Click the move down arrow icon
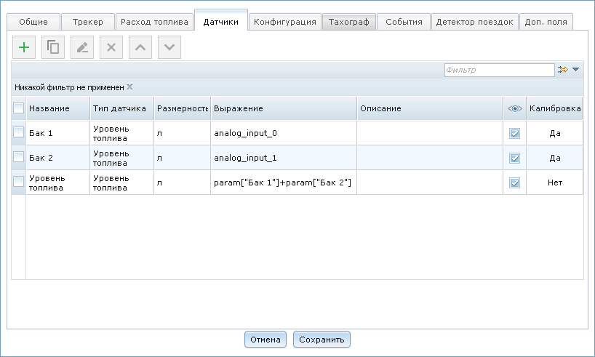The height and width of the screenshot is (357, 595). pos(169,47)
